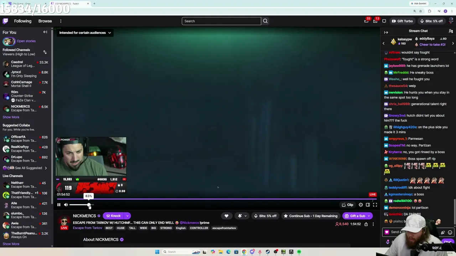Show more followed channels
The image size is (456, 256).
[x=11, y=117]
